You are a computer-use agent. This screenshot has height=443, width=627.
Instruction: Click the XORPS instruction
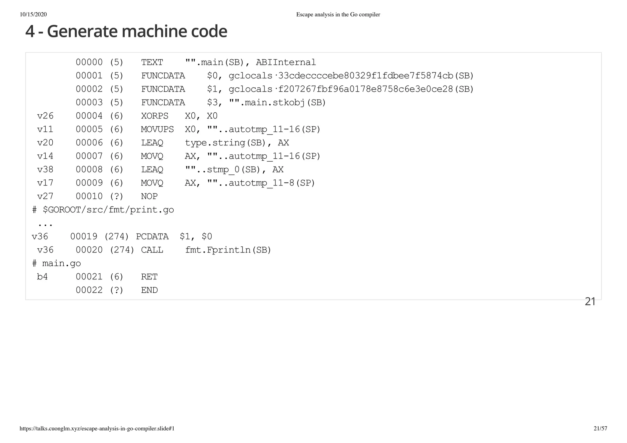[x=155, y=116]
